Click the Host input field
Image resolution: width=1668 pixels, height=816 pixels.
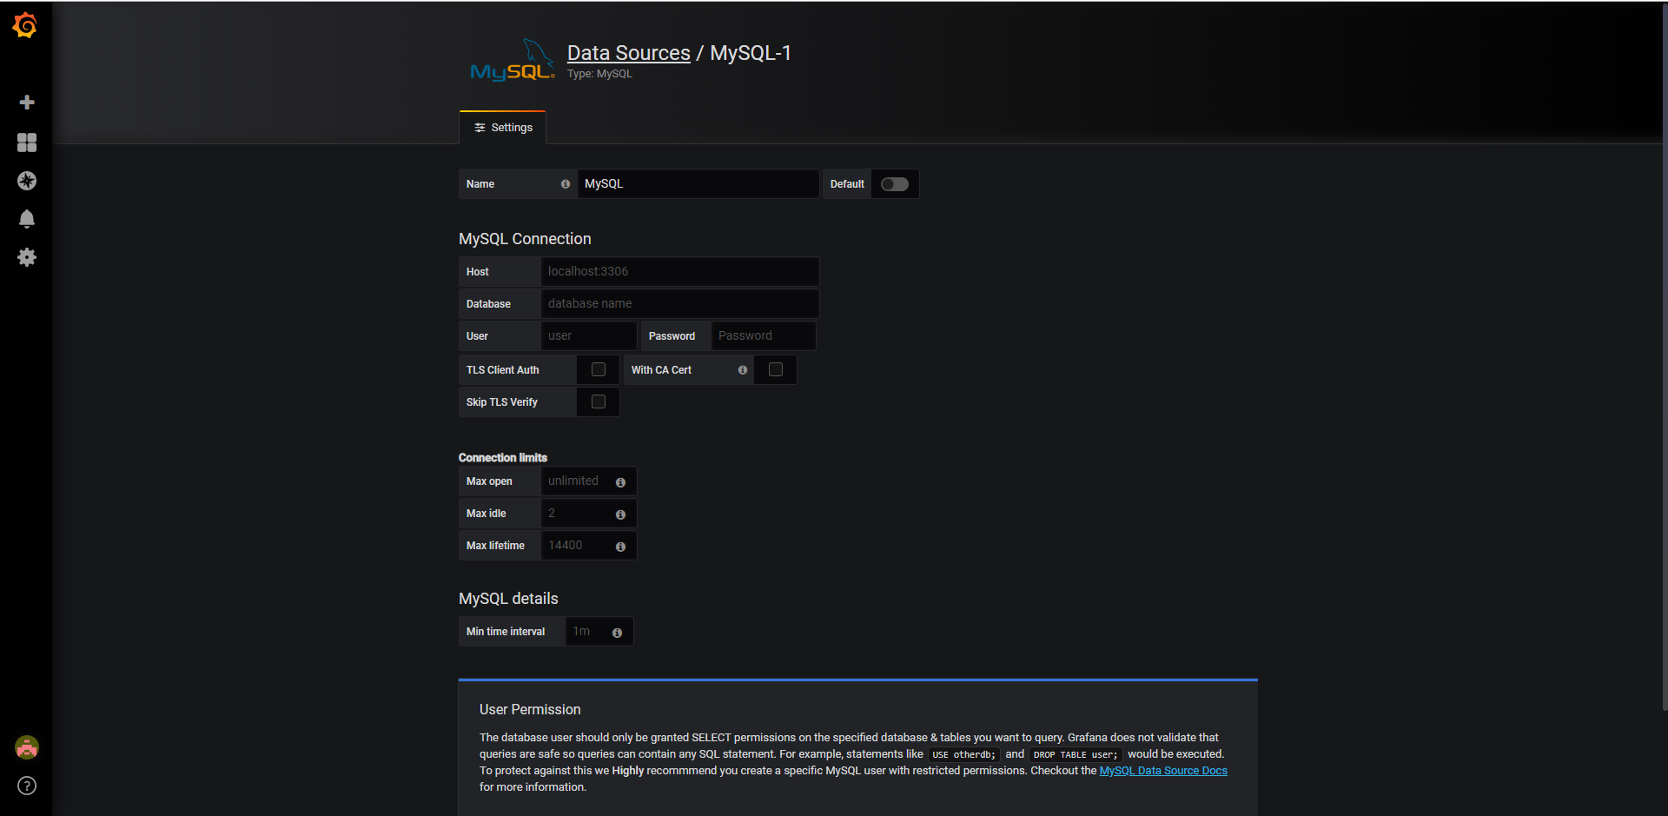coord(679,272)
